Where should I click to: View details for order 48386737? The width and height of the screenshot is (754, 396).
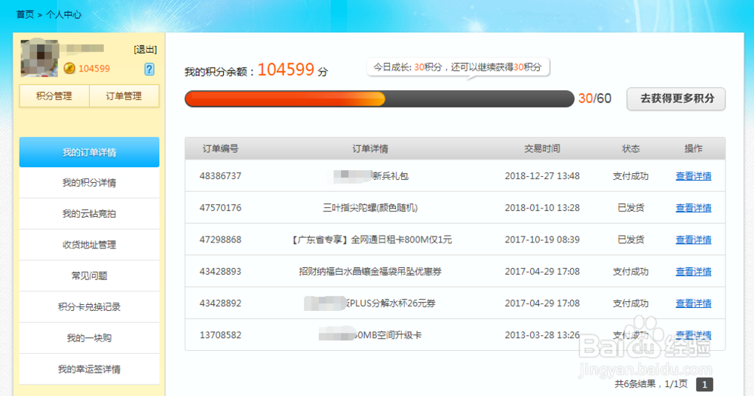tap(694, 176)
